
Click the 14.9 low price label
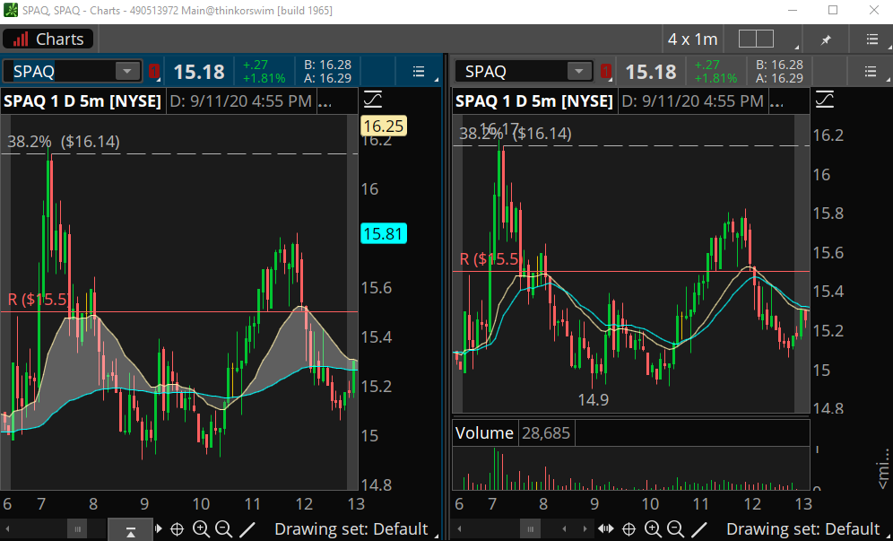pyautogui.click(x=594, y=399)
